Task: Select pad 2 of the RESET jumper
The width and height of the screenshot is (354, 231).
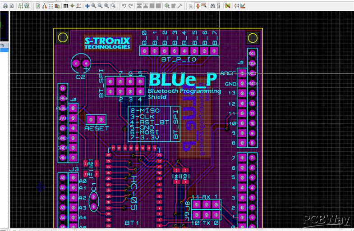Action: 101,120
